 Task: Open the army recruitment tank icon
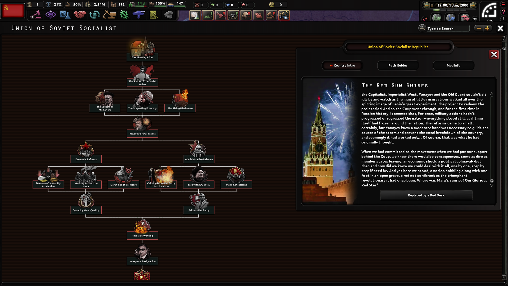coord(139,15)
